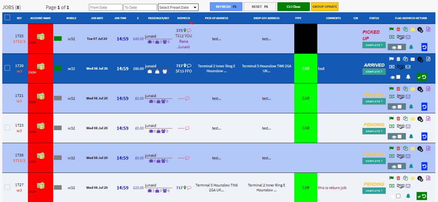Image resolution: width=438 pixels, height=202 pixels.
Task: Click cash account icon for job 1726
Action: pos(41,156)
